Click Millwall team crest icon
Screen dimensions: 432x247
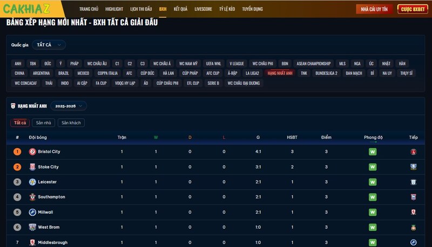32,212
